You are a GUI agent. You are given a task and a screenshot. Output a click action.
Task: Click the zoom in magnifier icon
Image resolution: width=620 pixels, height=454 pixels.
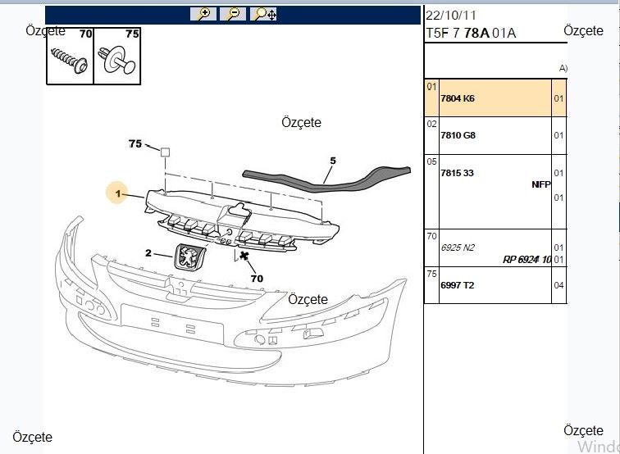(203, 14)
